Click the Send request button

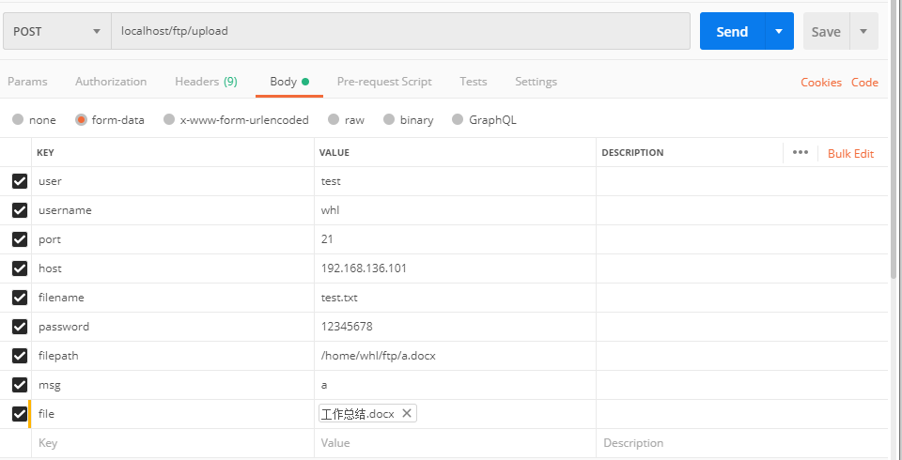[732, 31]
